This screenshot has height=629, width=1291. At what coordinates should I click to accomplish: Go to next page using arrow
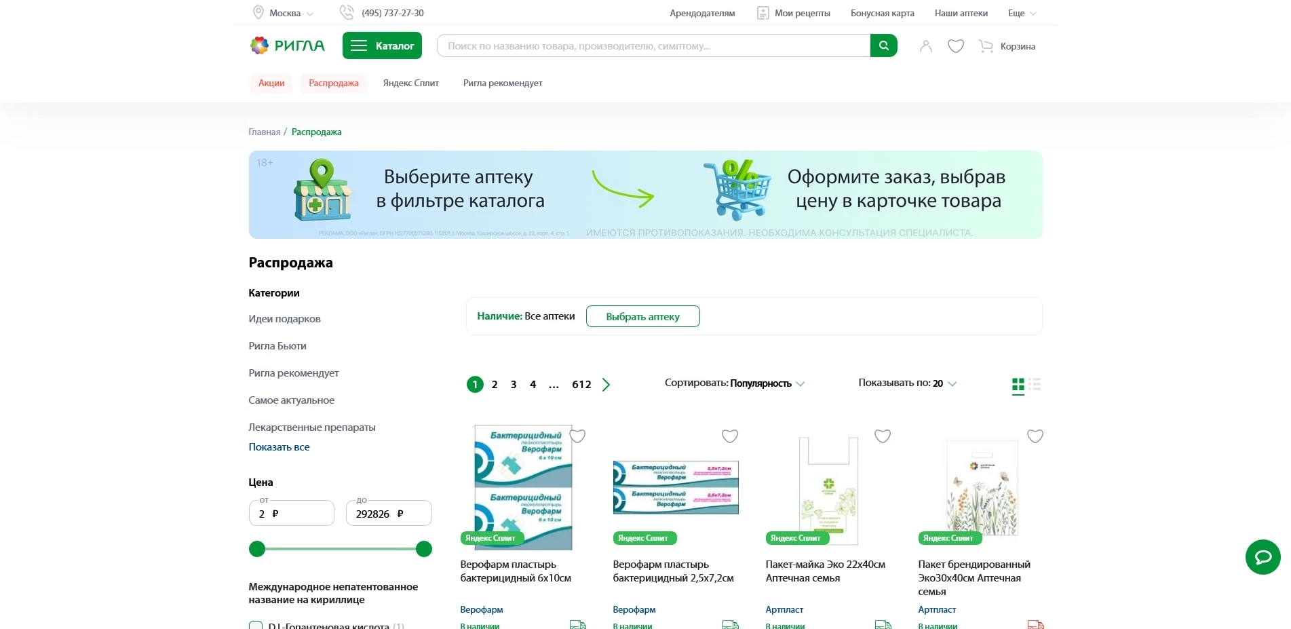pos(606,385)
